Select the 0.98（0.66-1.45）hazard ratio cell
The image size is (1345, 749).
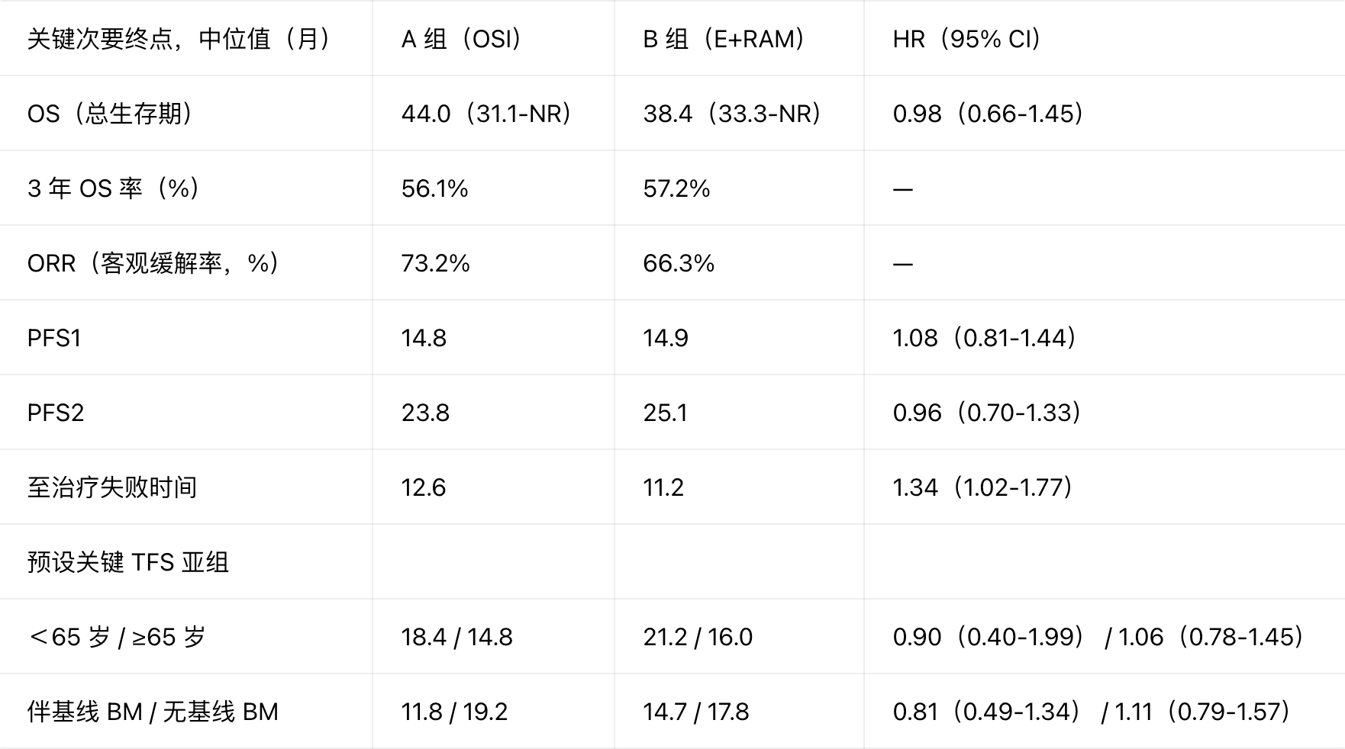pos(989,114)
